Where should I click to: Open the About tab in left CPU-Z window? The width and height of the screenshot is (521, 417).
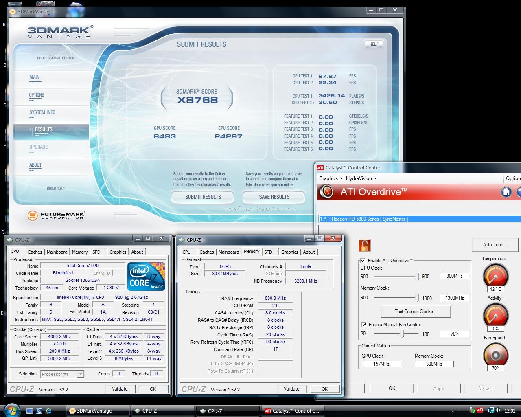[137, 252]
